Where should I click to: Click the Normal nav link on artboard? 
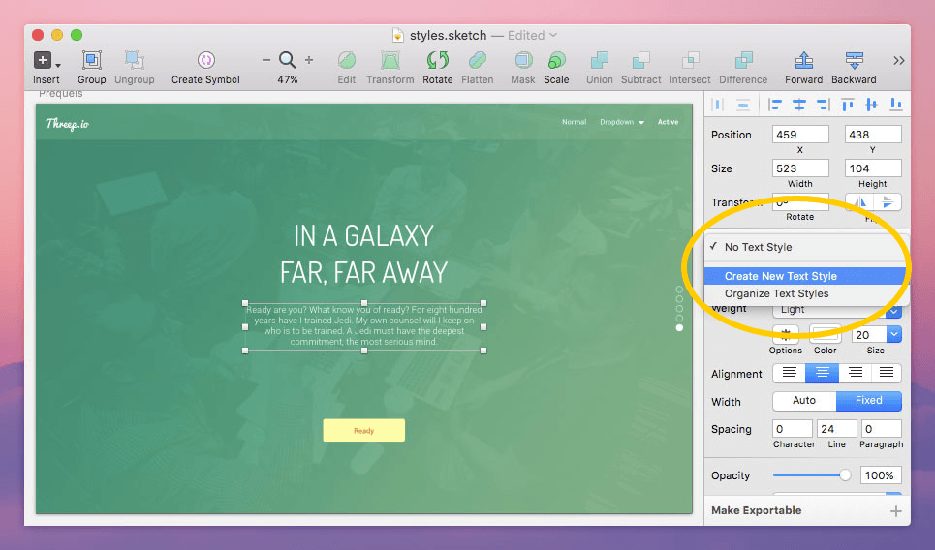pos(575,122)
